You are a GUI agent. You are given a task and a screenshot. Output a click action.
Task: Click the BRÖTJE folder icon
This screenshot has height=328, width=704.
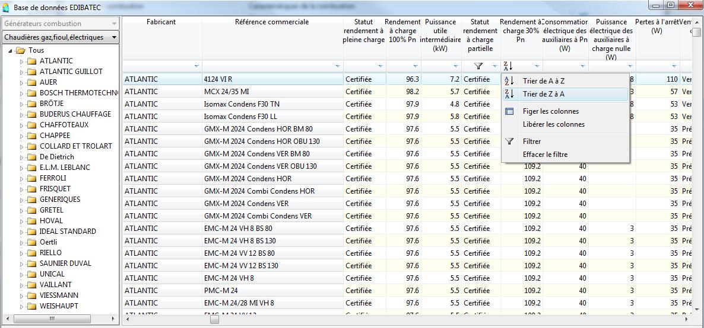[x=31, y=104]
